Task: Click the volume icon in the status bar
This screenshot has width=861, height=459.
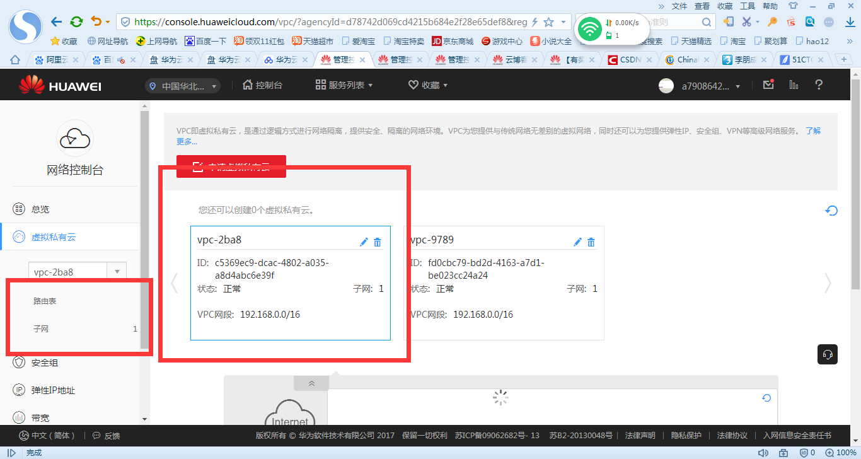Action: (x=763, y=453)
